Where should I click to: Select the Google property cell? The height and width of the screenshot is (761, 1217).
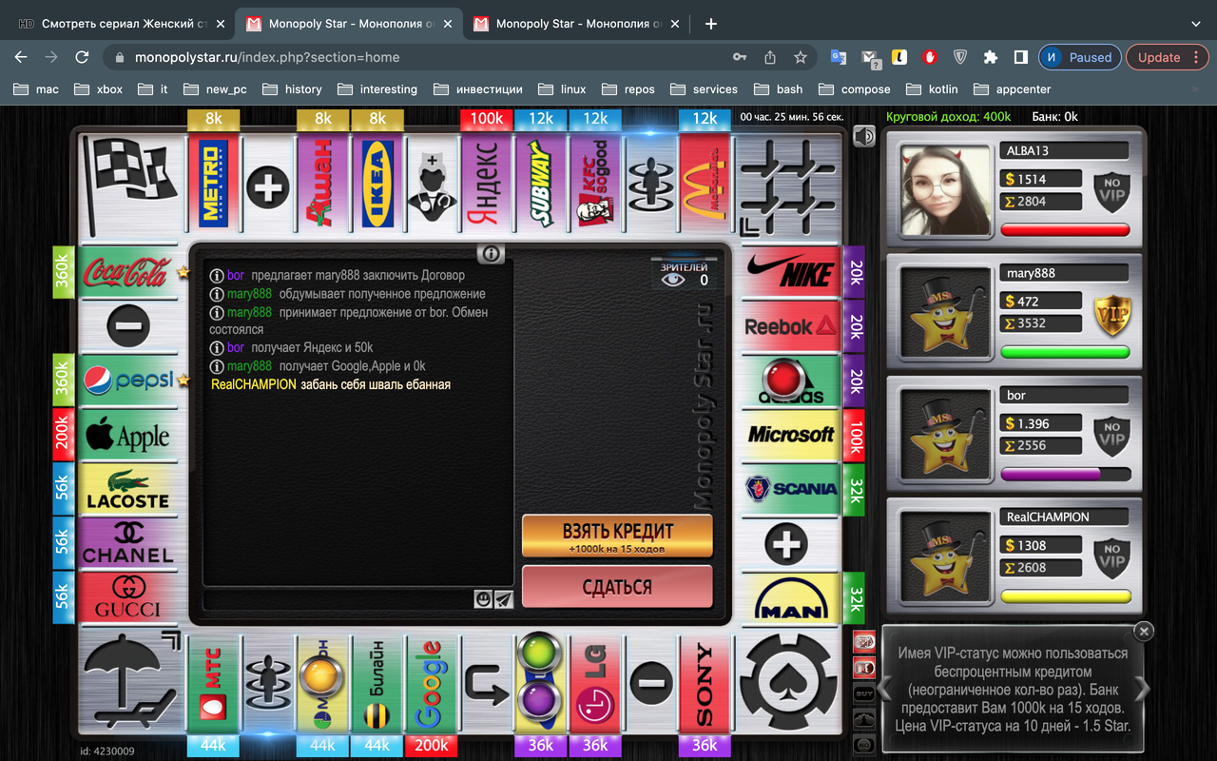click(432, 685)
